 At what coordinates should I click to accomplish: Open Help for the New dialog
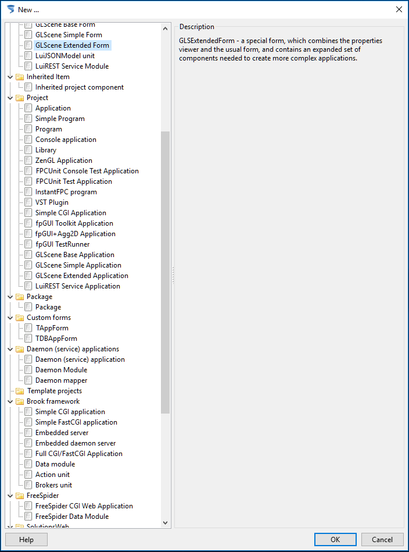26,539
